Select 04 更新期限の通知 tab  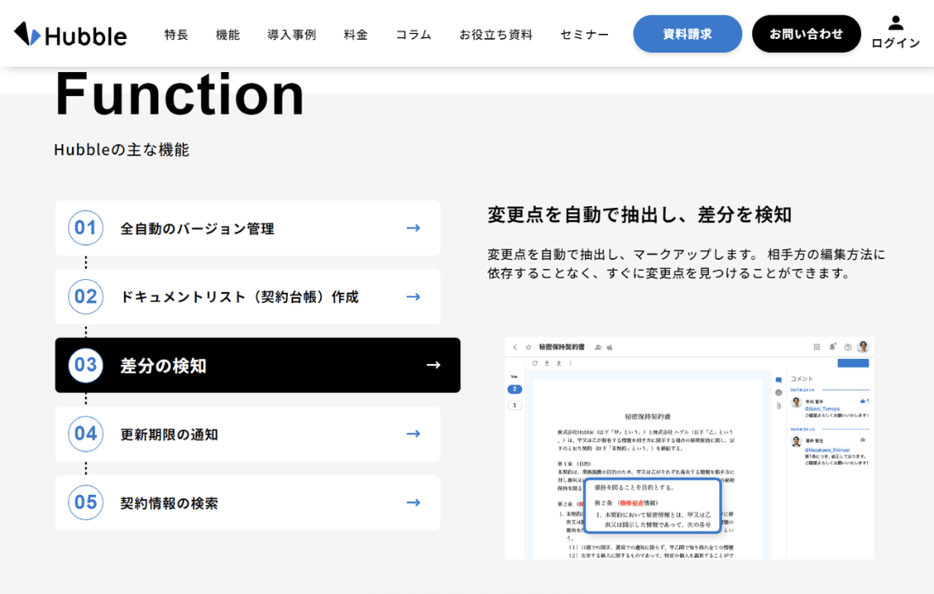click(x=248, y=434)
